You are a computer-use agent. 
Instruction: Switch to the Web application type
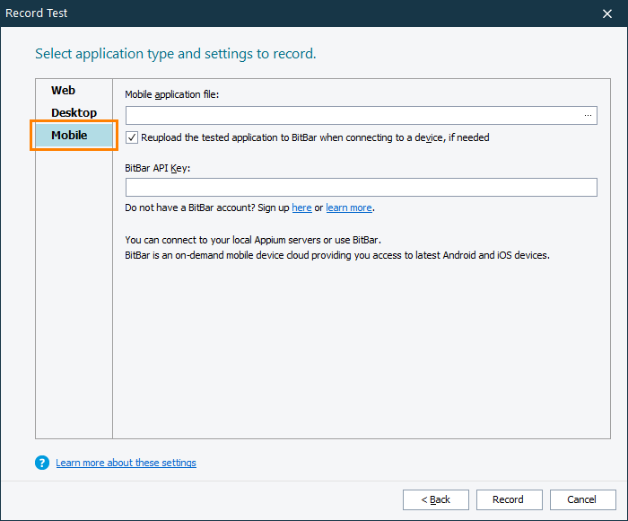63,90
